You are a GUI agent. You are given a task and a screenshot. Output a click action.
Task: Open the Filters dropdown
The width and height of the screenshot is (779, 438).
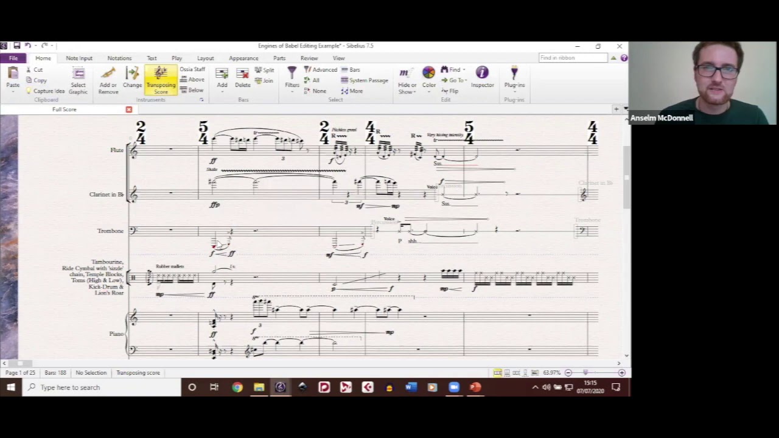pos(292,79)
